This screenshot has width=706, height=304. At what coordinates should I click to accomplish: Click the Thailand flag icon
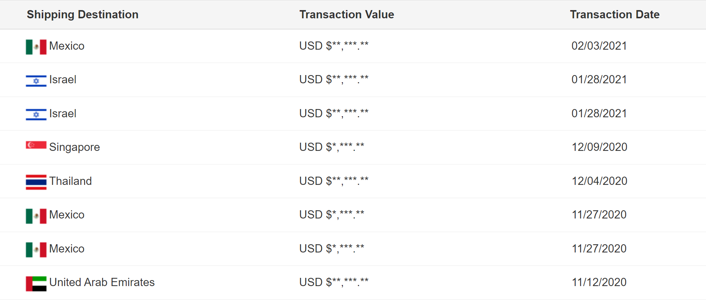pyautogui.click(x=36, y=182)
